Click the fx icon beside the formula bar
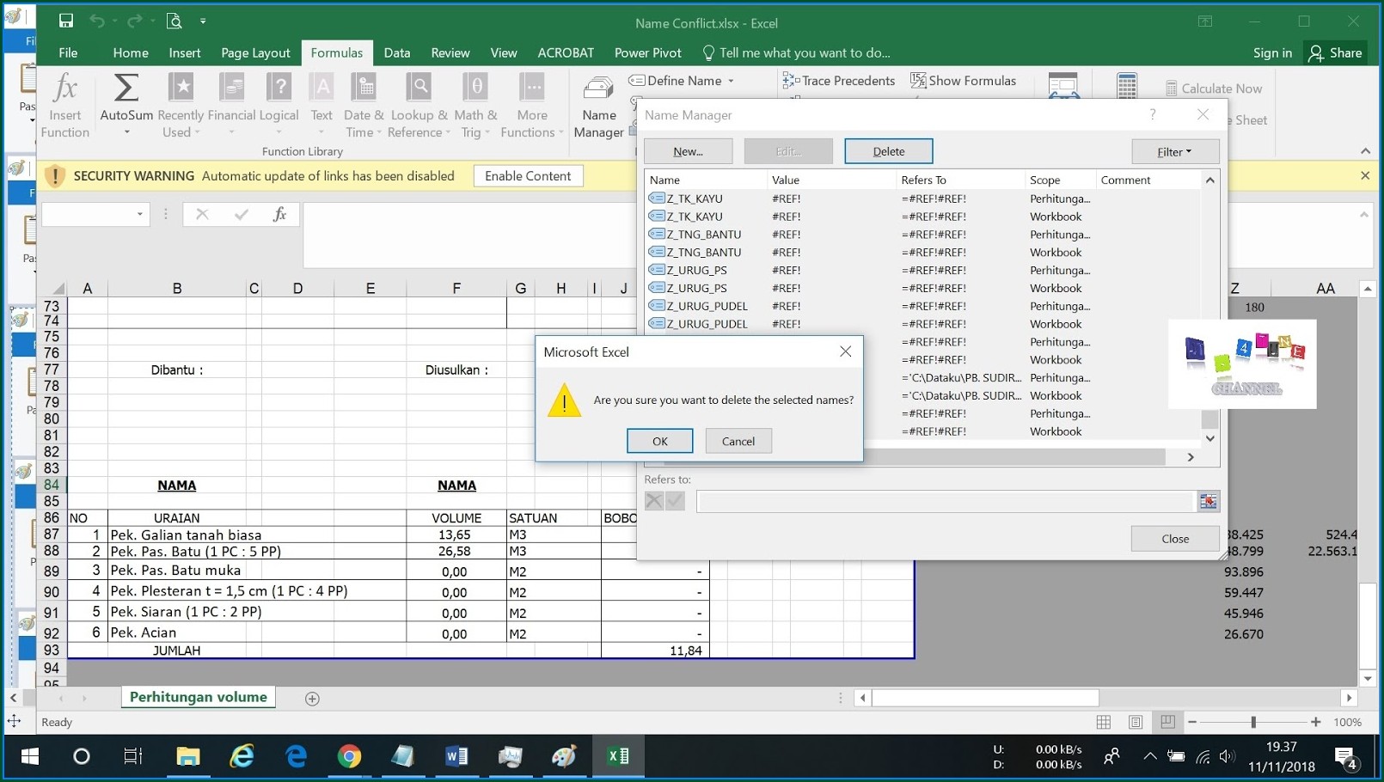Image resolution: width=1384 pixels, height=782 pixels. click(279, 215)
